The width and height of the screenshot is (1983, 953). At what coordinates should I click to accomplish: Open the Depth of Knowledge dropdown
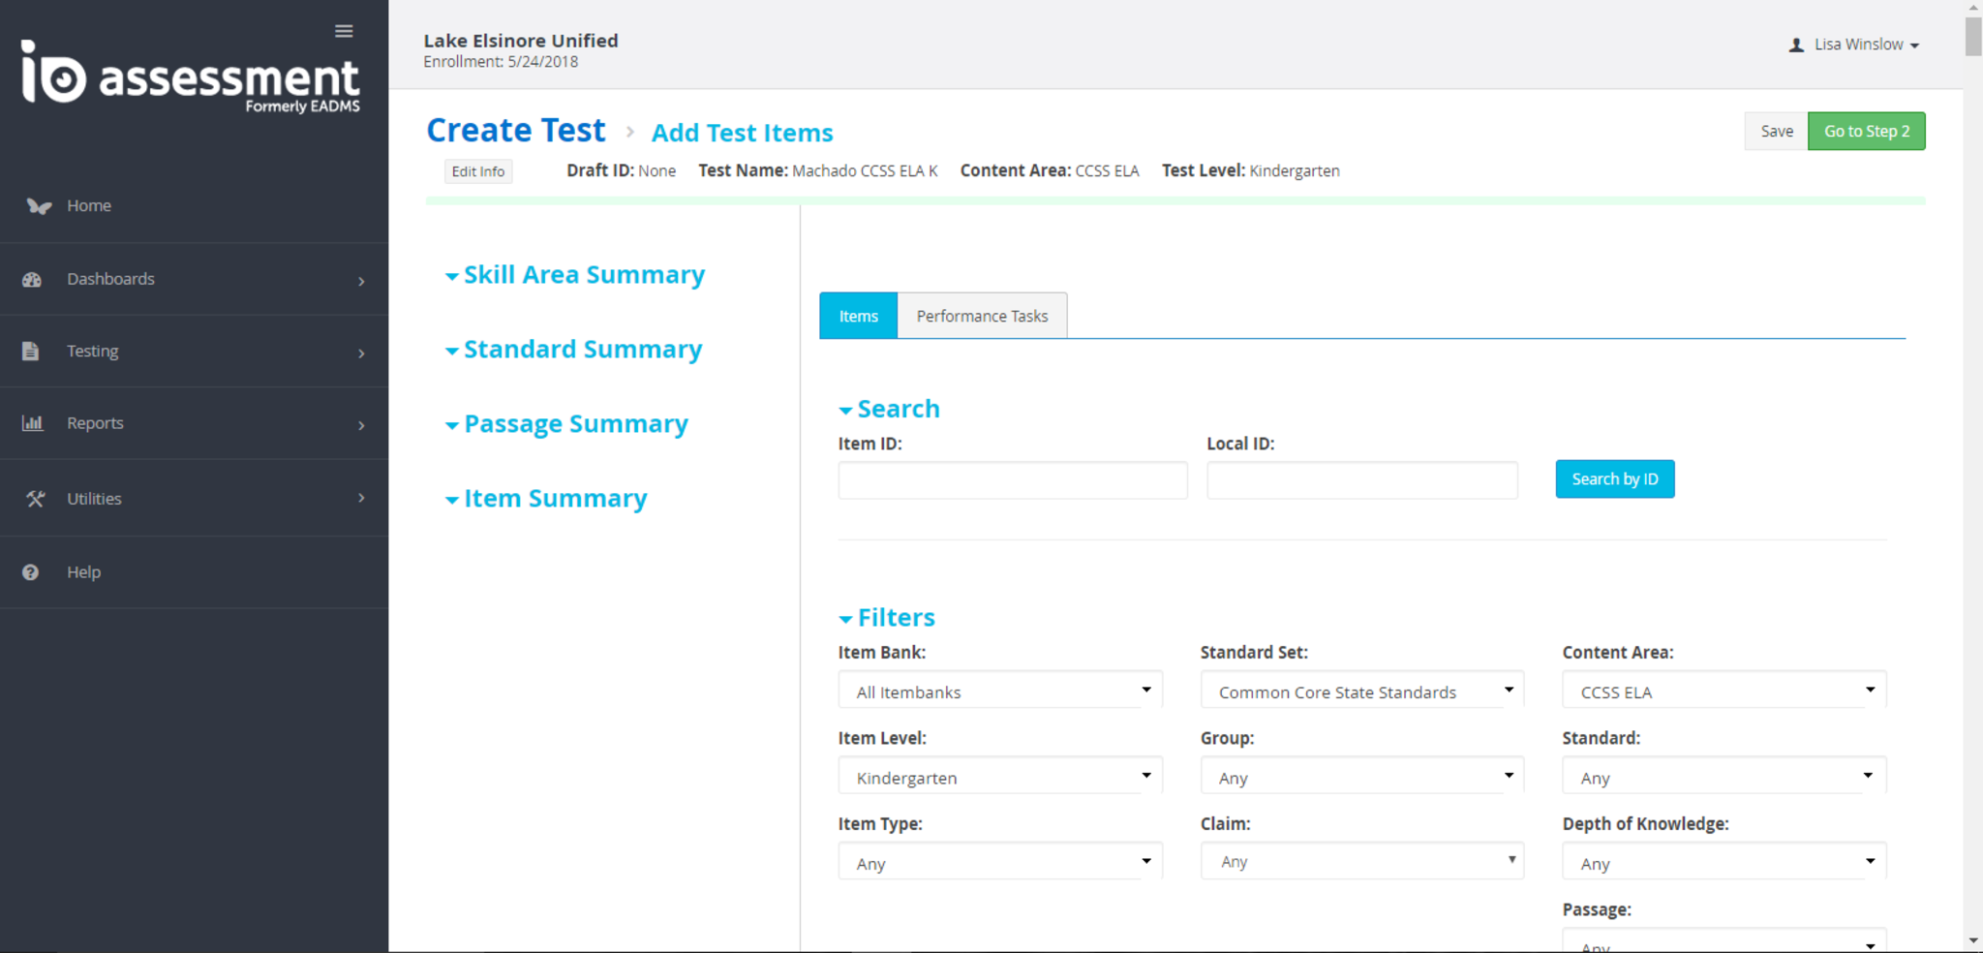[1724, 863]
